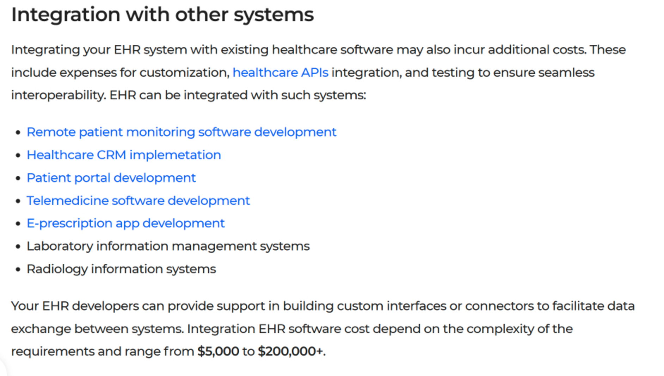Click bullet beside Radiology information systems
Screen dimensions: 664x376
point(18,270)
